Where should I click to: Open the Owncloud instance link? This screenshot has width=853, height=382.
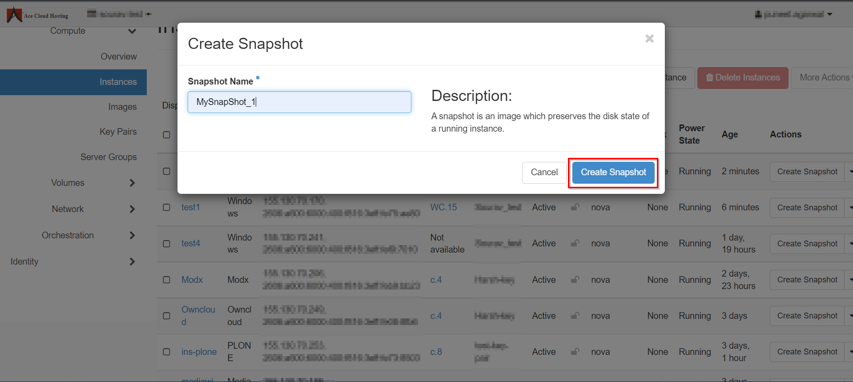click(x=198, y=316)
